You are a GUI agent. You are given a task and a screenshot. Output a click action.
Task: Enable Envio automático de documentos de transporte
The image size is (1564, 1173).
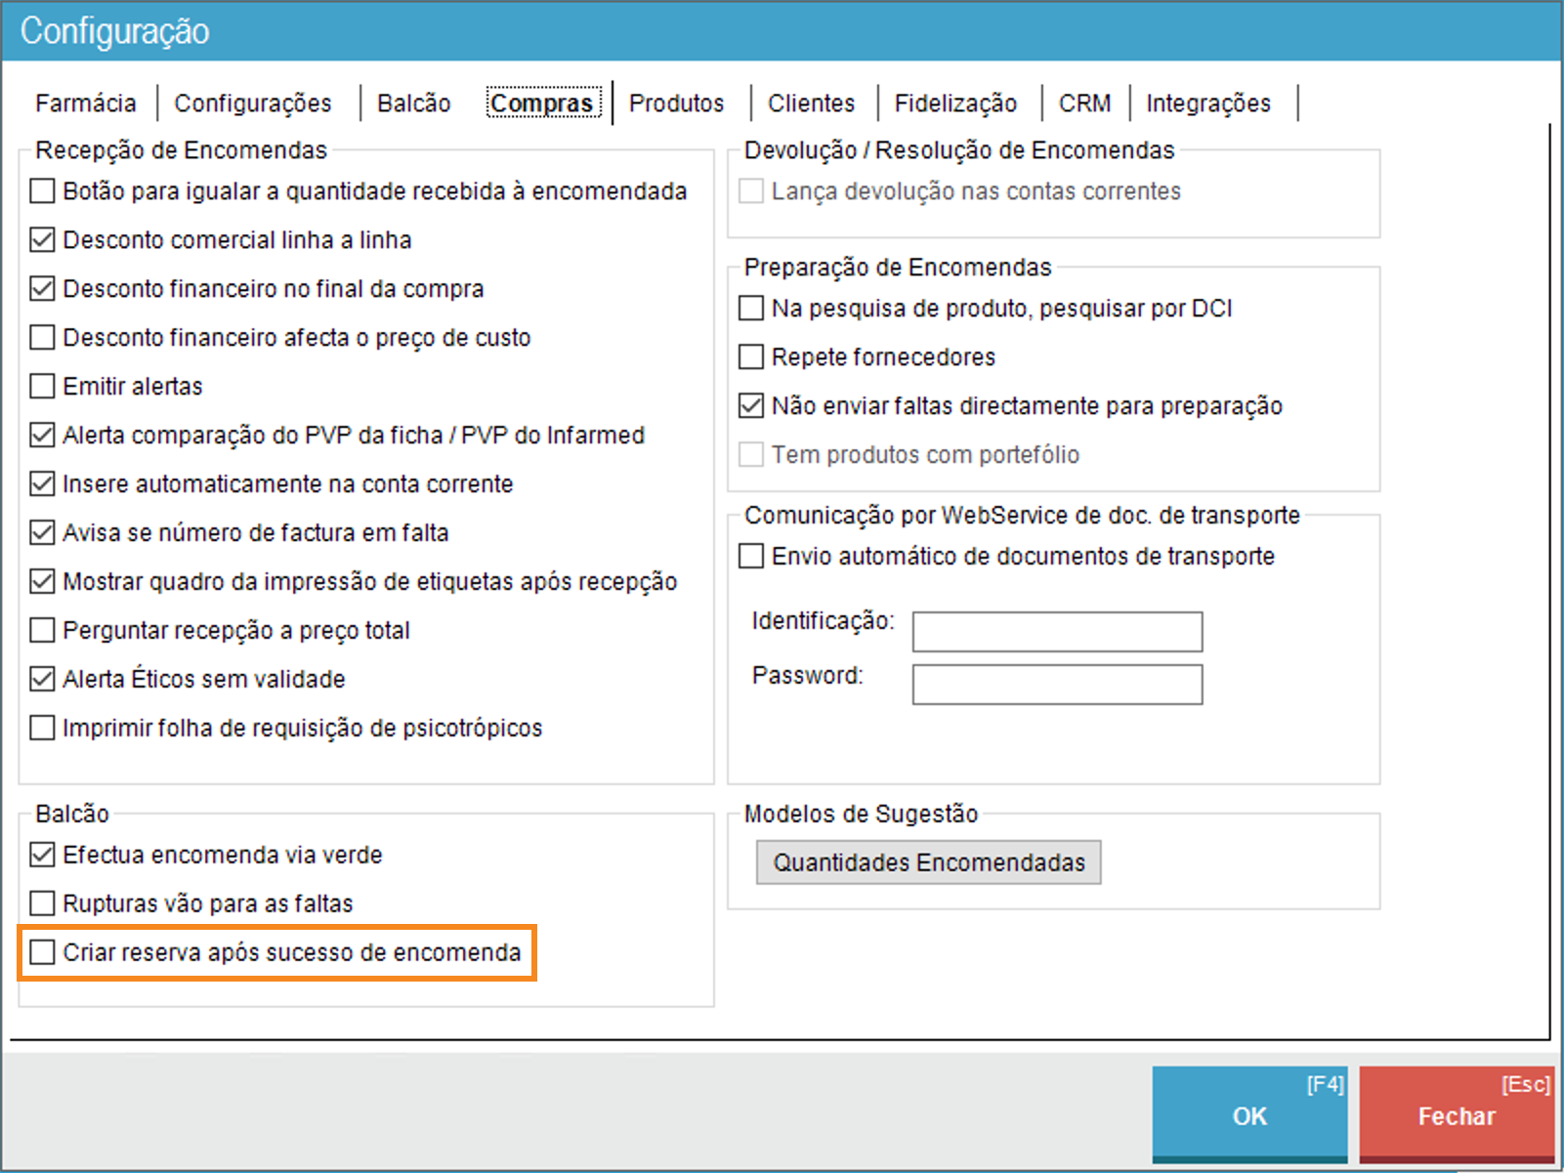click(751, 557)
